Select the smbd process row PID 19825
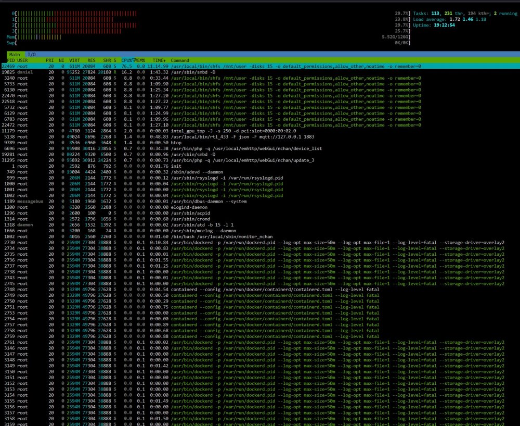Image resolution: width=520 pixels, height=426 pixels. click(260, 72)
